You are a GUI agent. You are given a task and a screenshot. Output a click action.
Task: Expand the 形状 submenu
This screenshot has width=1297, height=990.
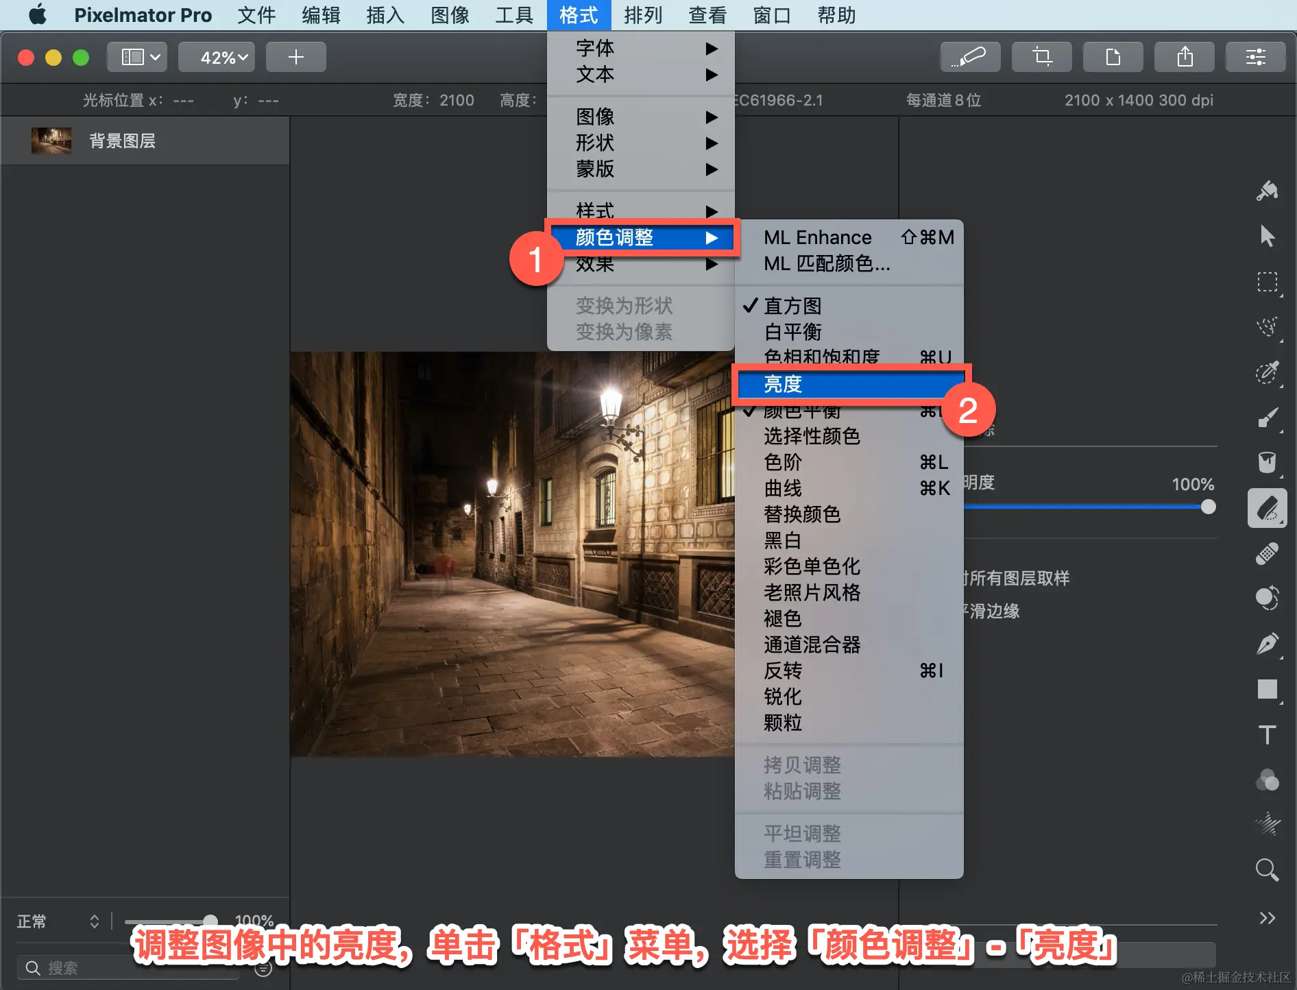pyautogui.click(x=641, y=143)
